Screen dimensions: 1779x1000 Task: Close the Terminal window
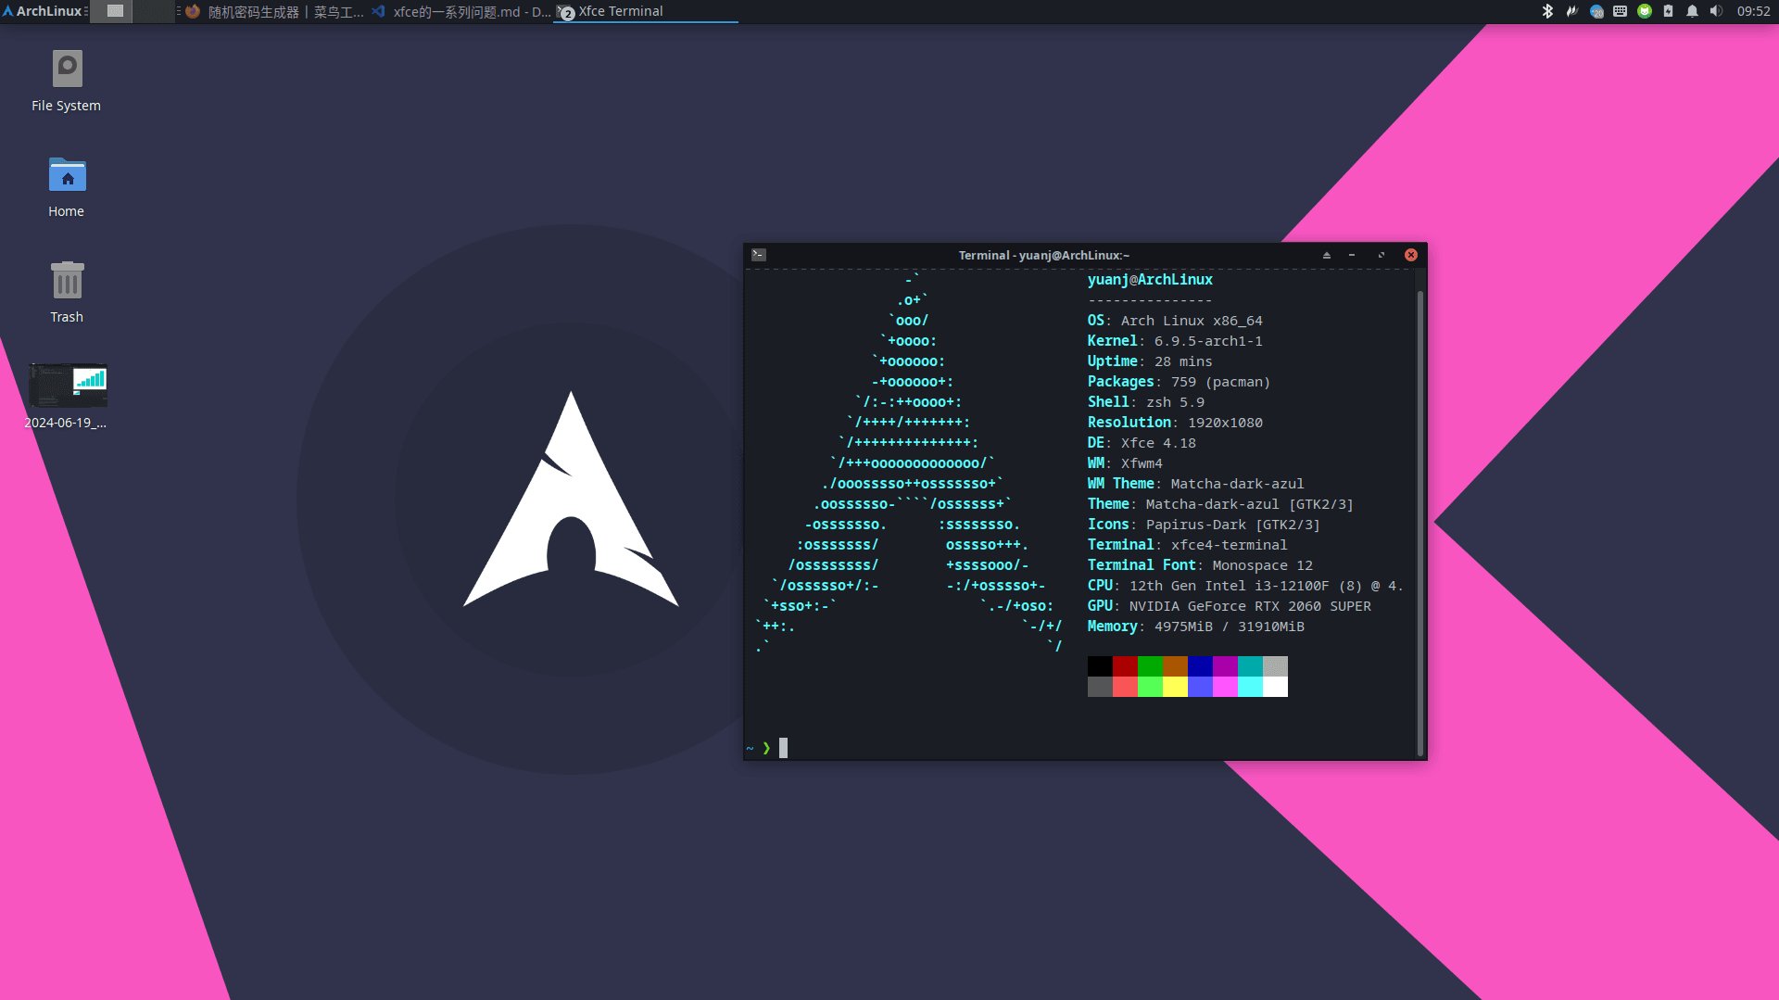pyautogui.click(x=1411, y=255)
